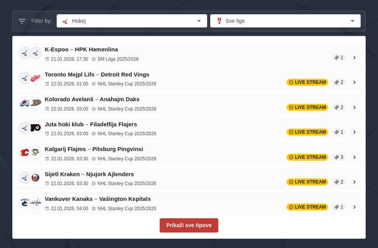The image size is (378, 248).
Task: Expand the K-Espoo – HPK Hamenlina match arrow
Action: [x=354, y=58]
